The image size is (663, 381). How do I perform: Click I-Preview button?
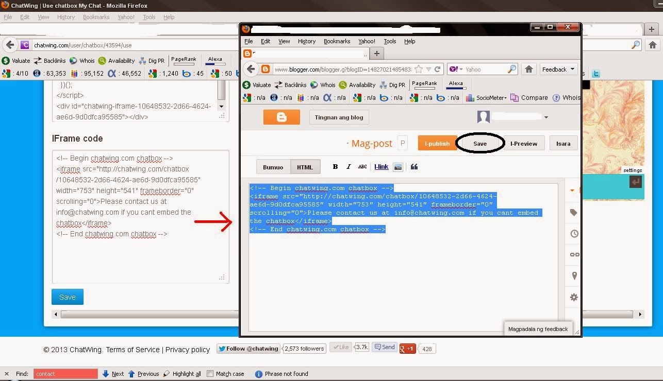tap(524, 144)
